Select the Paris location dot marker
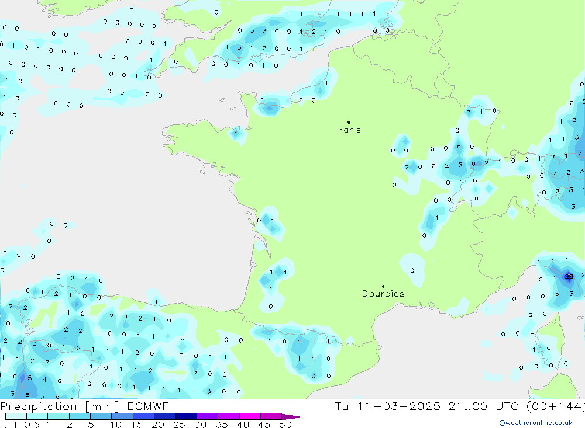This screenshot has height=428, width=585. click(349, 122)
